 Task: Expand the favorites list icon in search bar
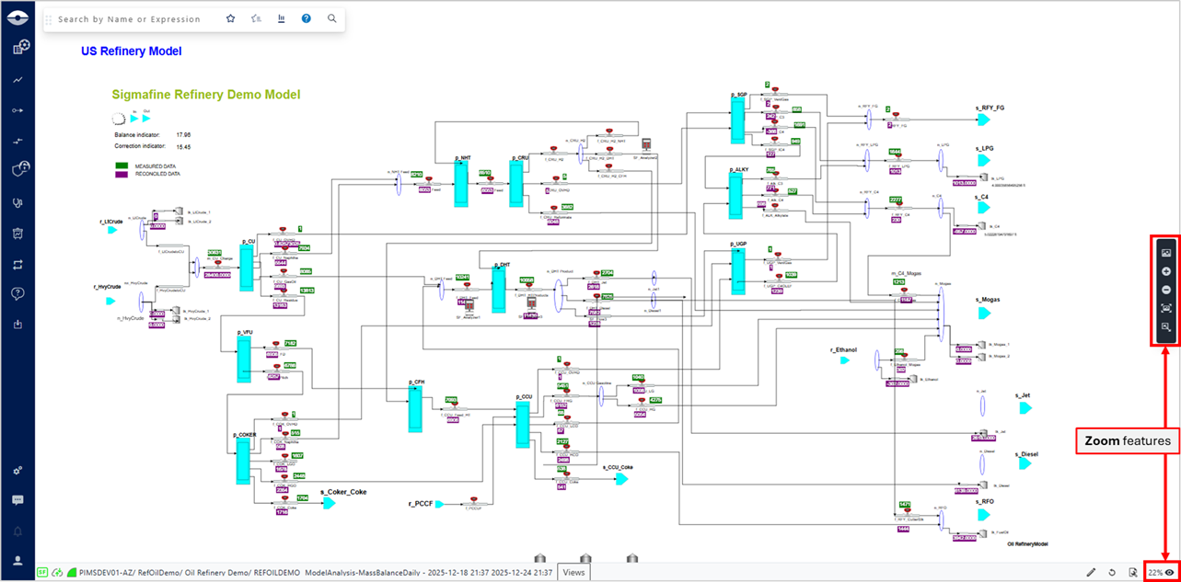pyautogui.click(x=256, y=18)
